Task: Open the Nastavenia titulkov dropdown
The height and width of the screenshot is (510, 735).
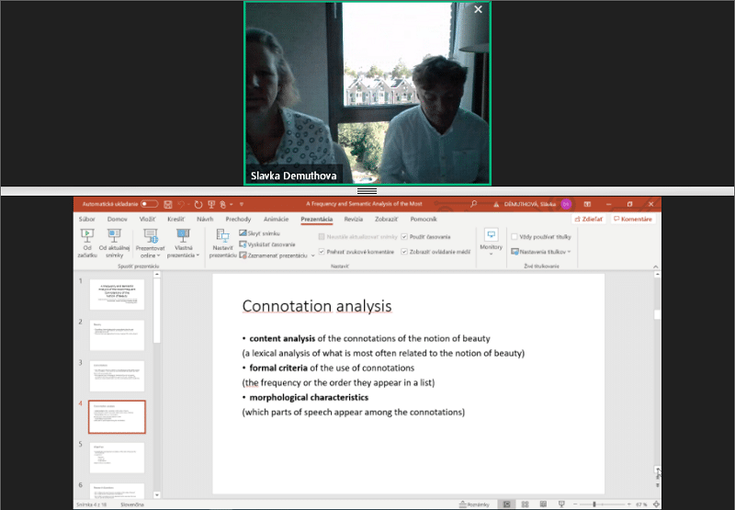Action: (541, 251)
